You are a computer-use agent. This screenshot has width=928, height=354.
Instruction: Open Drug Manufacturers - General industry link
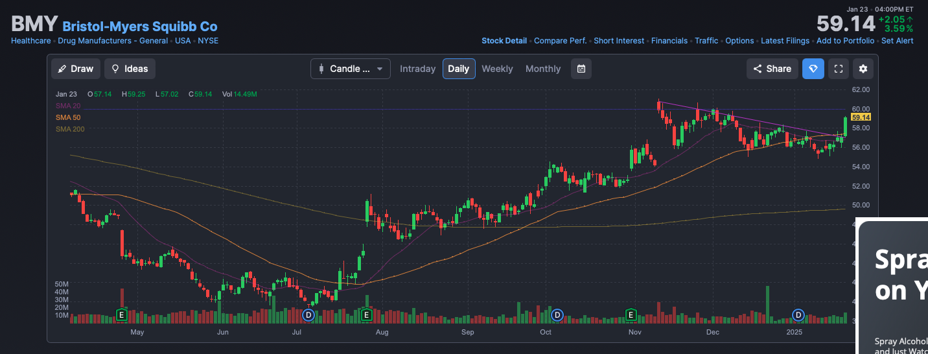click(x=113, y=41)
